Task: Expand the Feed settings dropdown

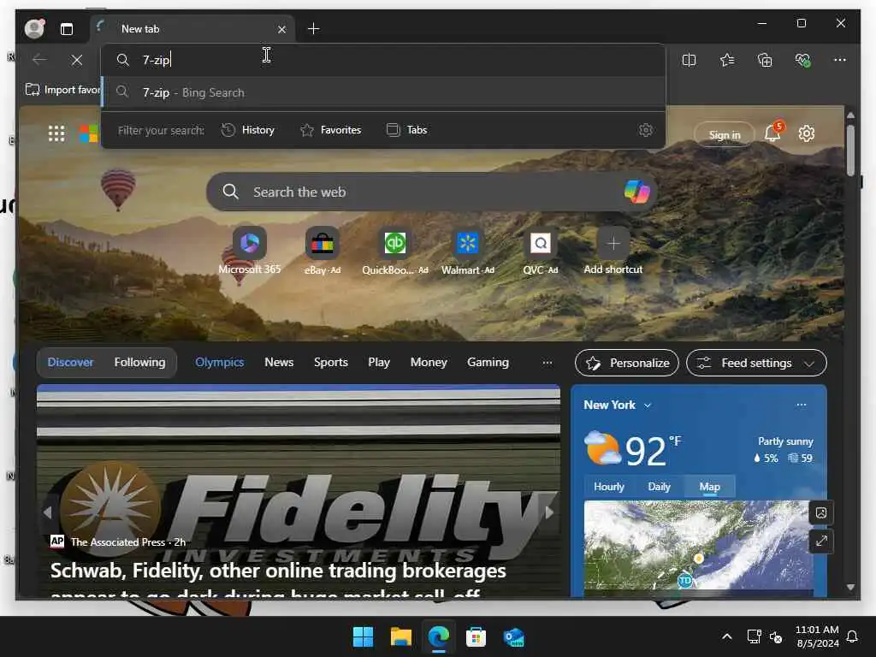Action: tap(756, 363)
